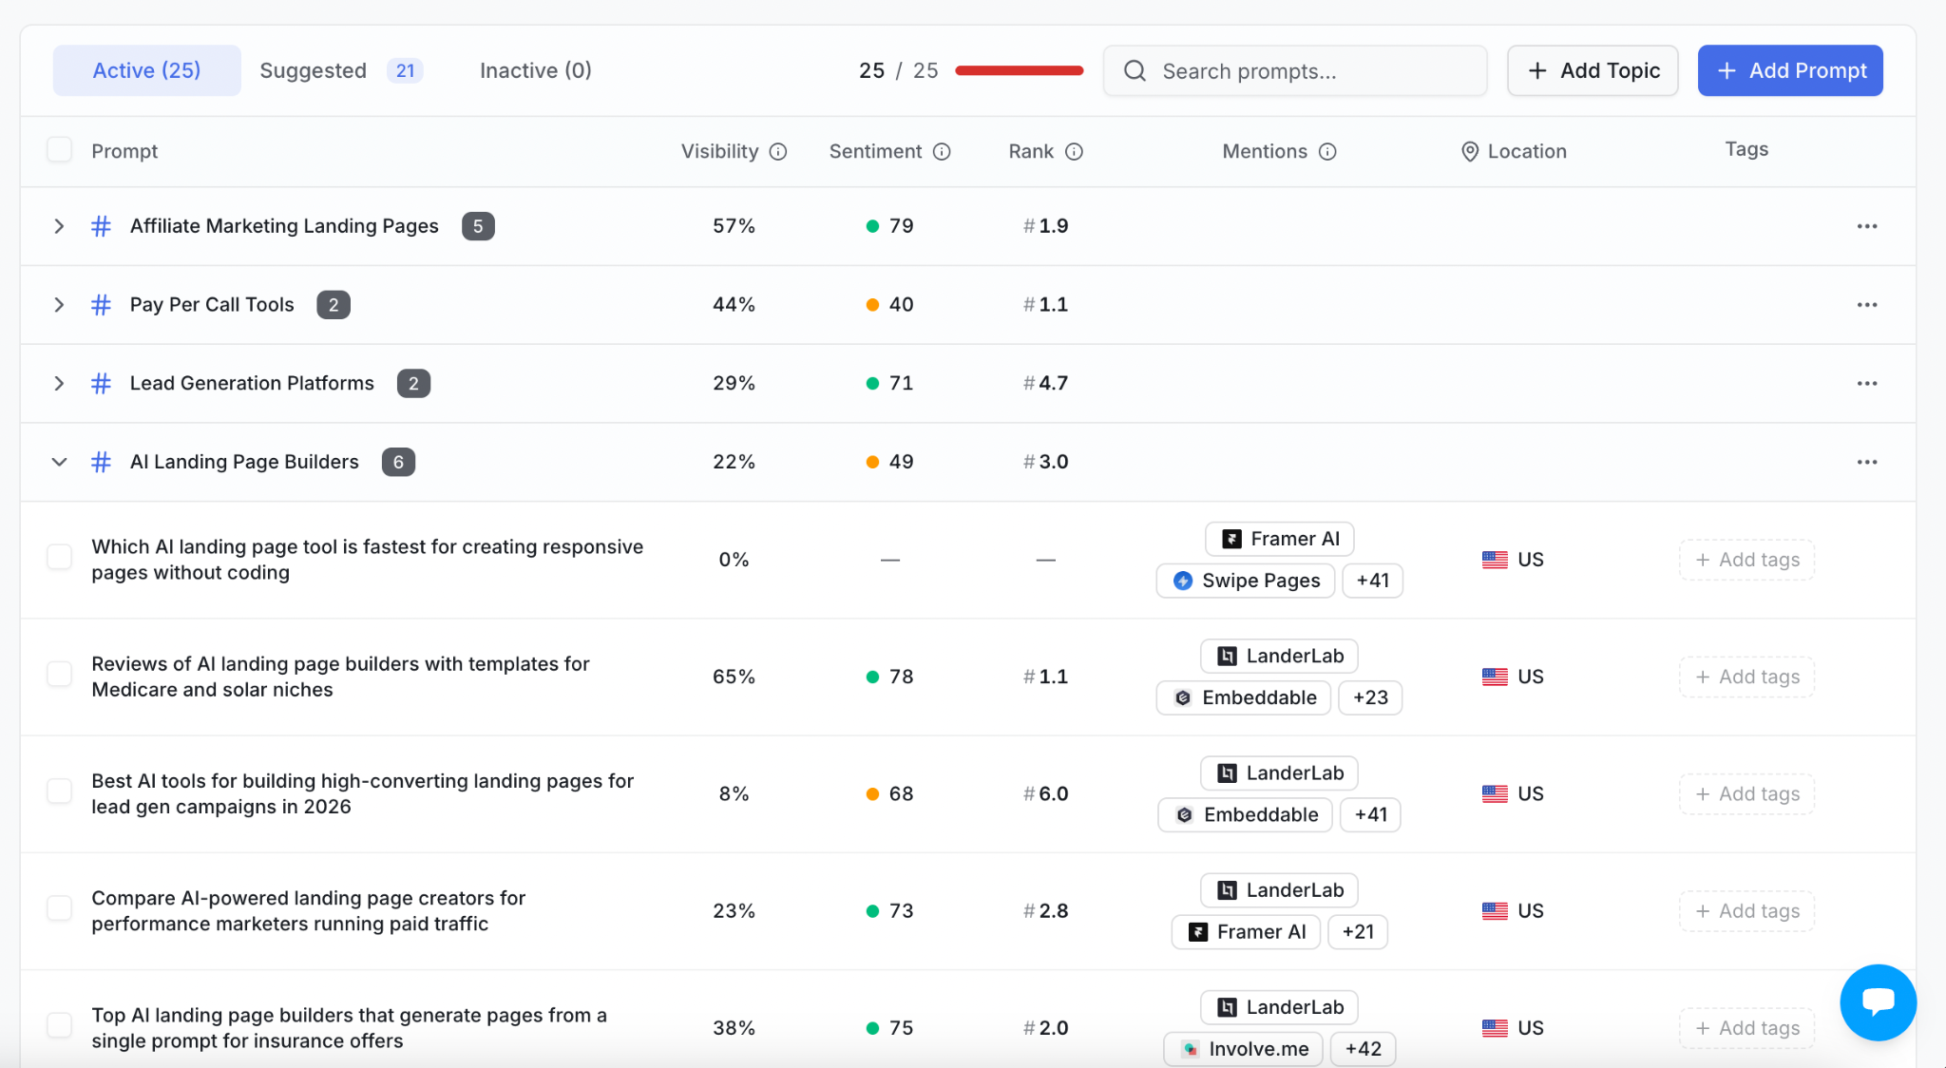Image resolution: width=1946 pixels, height=1068 pixels.
Task: Focus the Search prompts field
Action: pos(1295,71)
